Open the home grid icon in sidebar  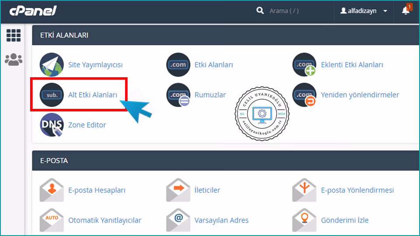click(x=14, y=35)
